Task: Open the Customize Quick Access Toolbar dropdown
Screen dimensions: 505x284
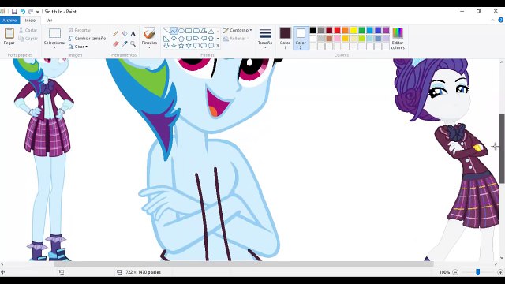Action: (38, 12)
